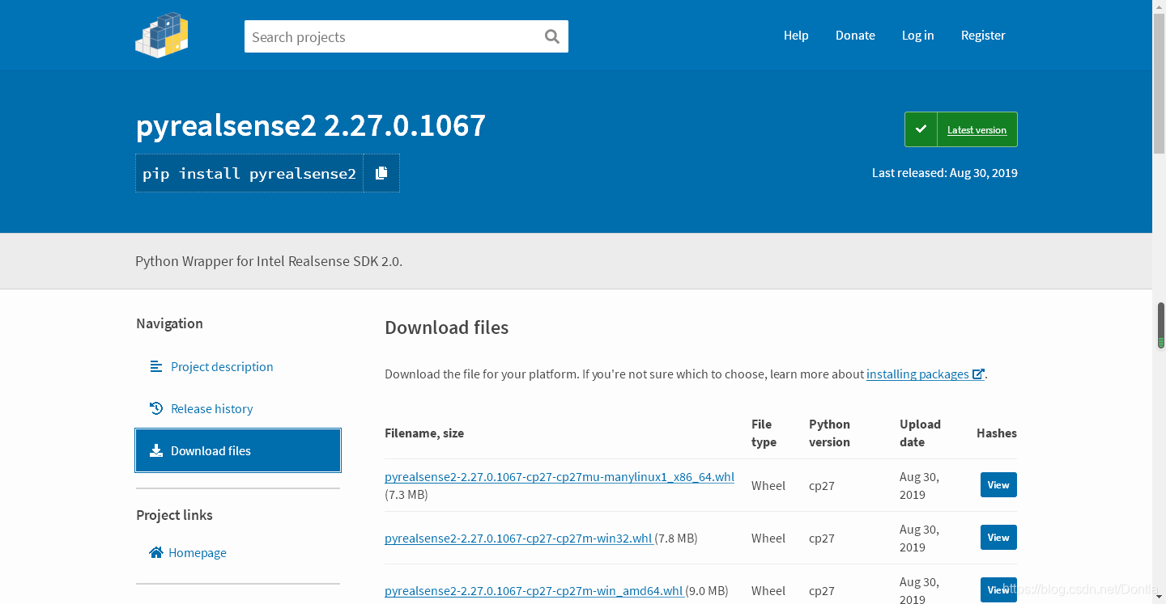Open the Donate page
The height and width of the screenshot is (604, 1166).
click(855, 35)
